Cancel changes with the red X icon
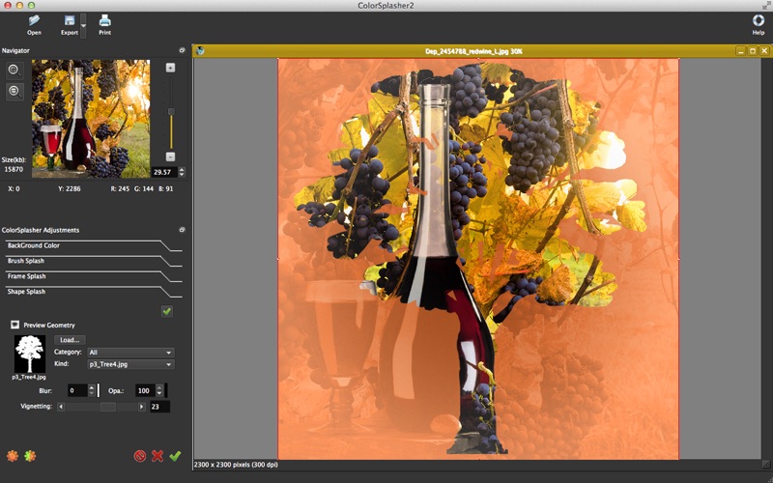 [x=157, y=456]
